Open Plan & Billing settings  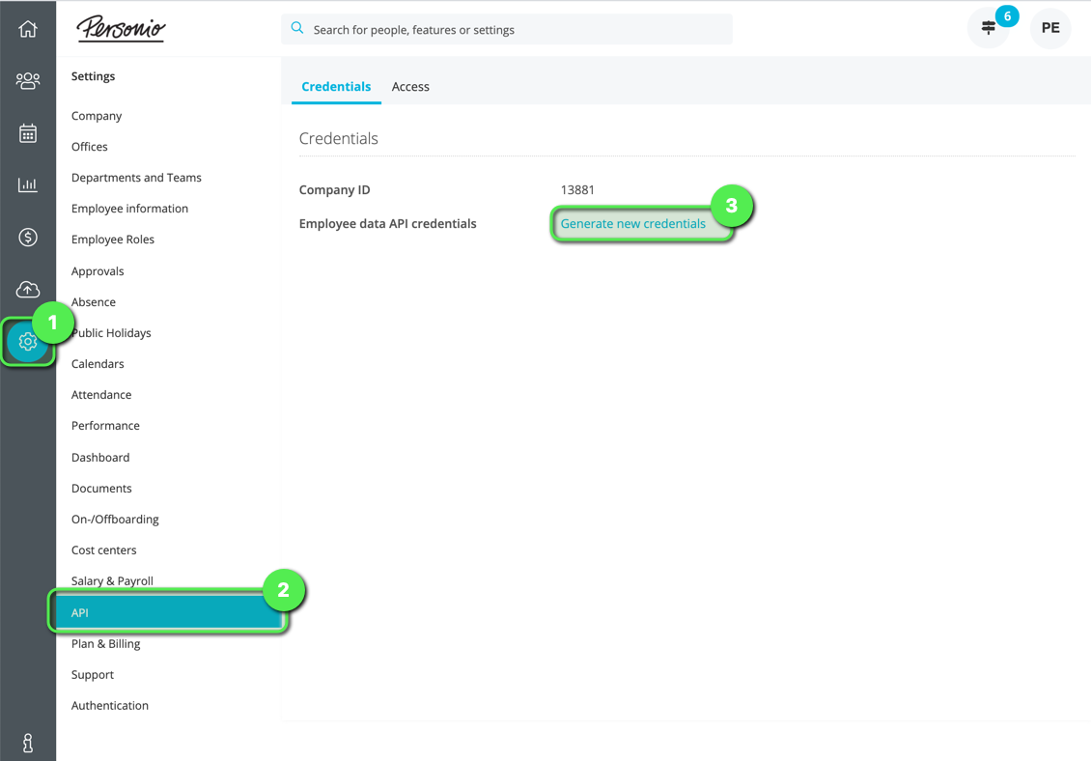point(106,644)
